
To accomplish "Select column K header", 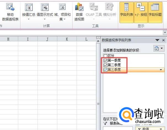I will click(x=67, y=39).
